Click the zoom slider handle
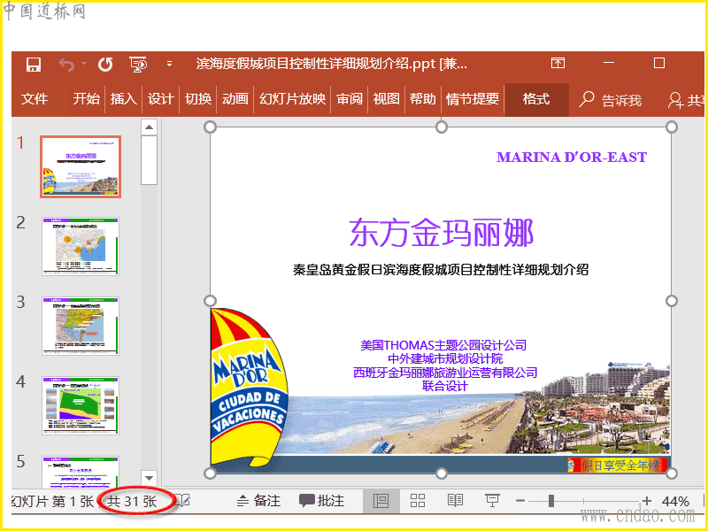 (x=550, y=501)
